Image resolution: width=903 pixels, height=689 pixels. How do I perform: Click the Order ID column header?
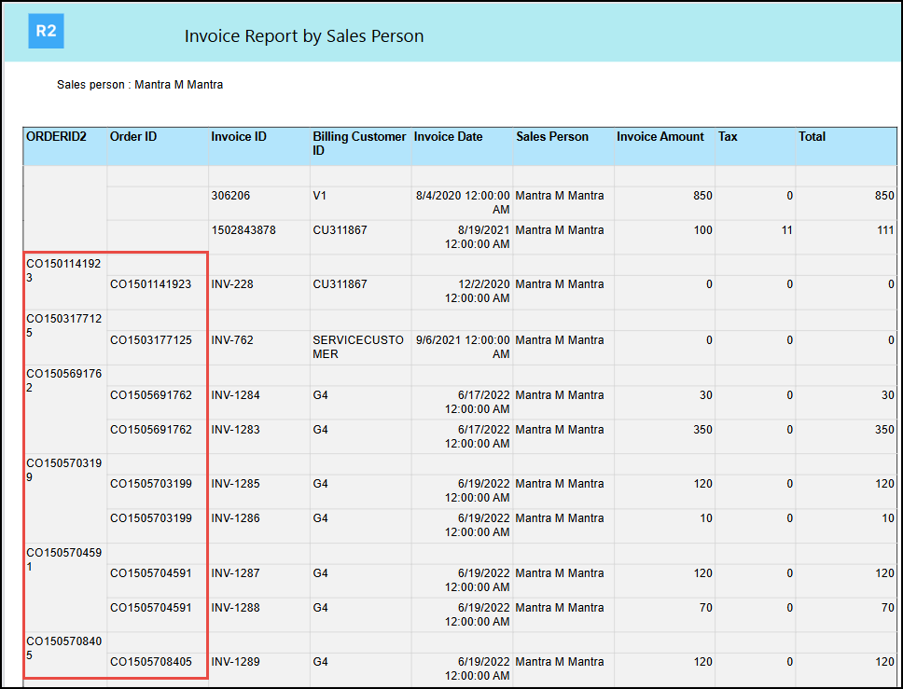pyautogui.click(x=133, y=137)
